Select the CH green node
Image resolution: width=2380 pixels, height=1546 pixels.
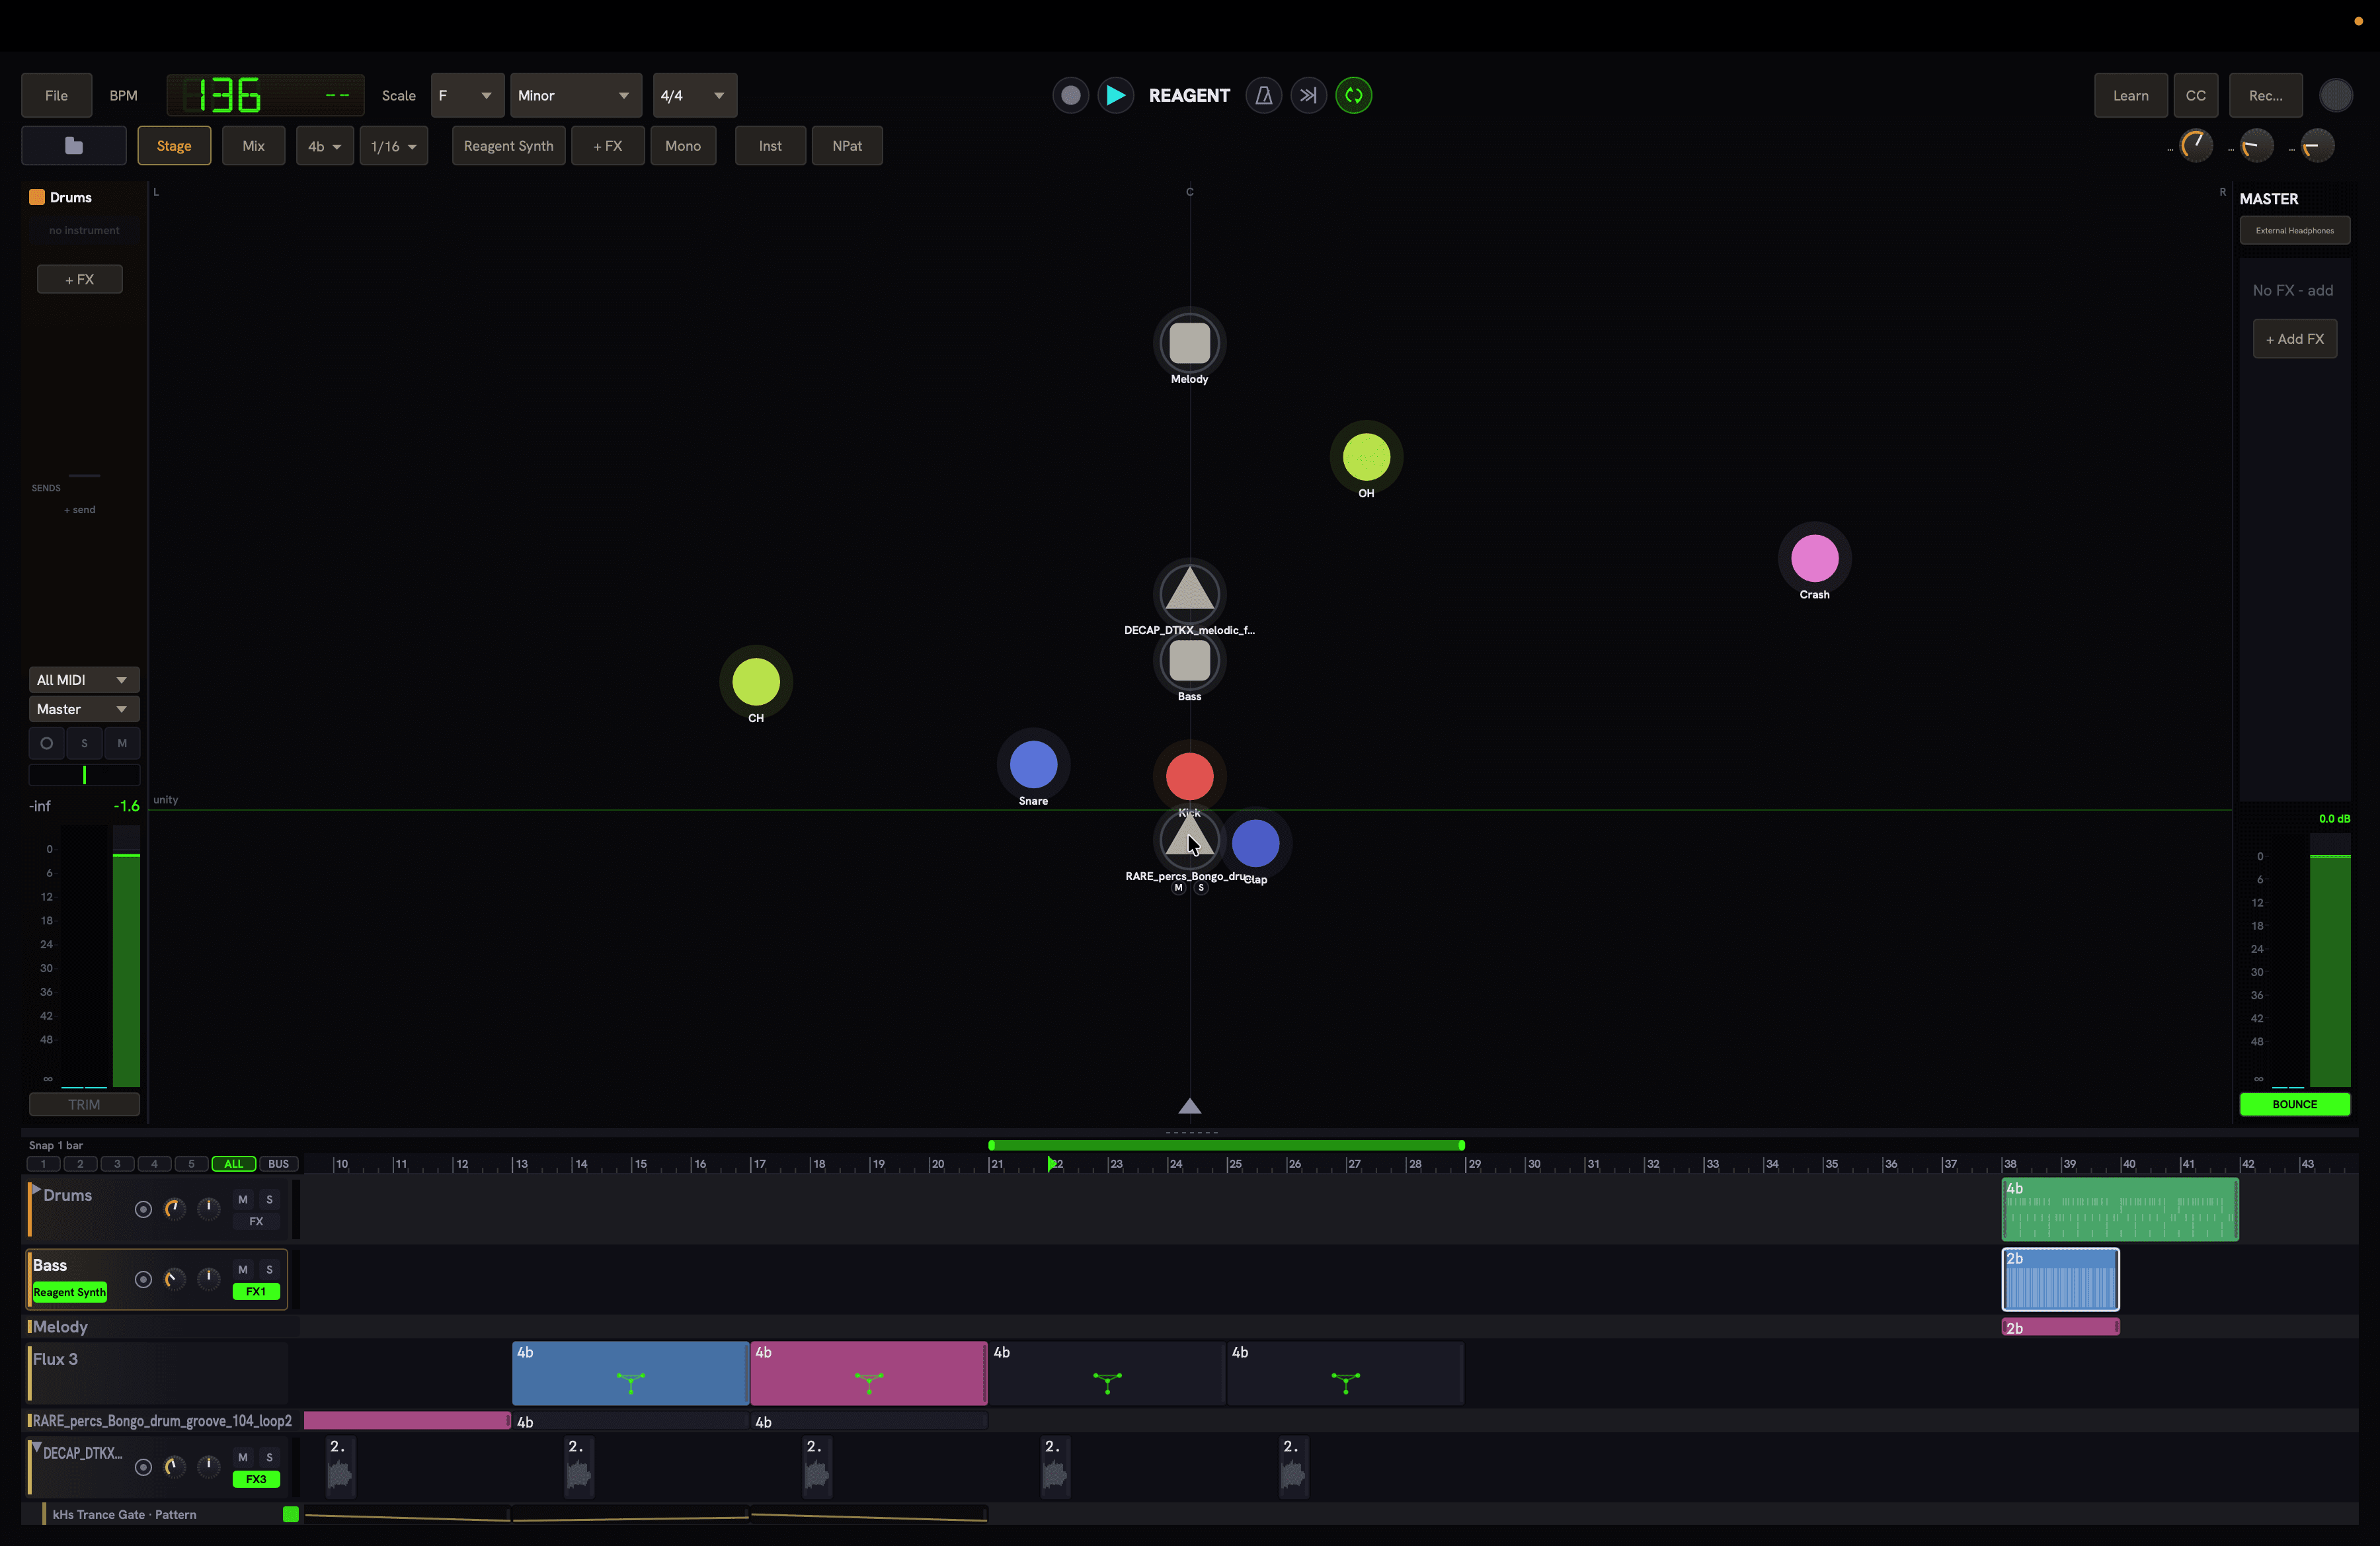[x=756, y=682]
